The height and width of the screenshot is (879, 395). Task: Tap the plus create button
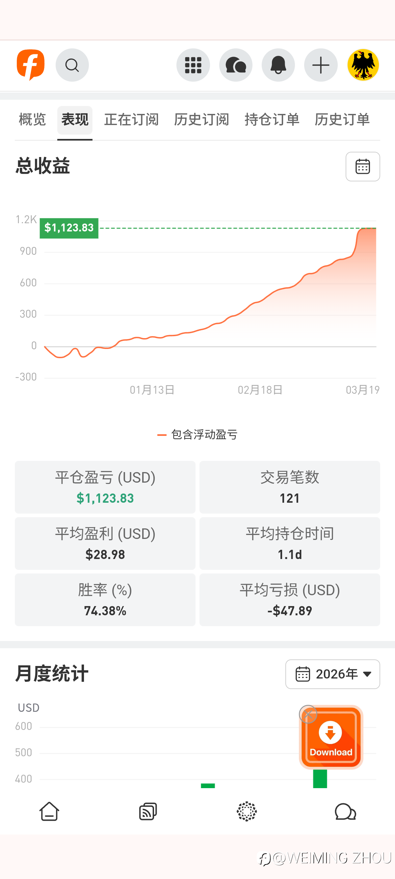click(x=321, y=65)
